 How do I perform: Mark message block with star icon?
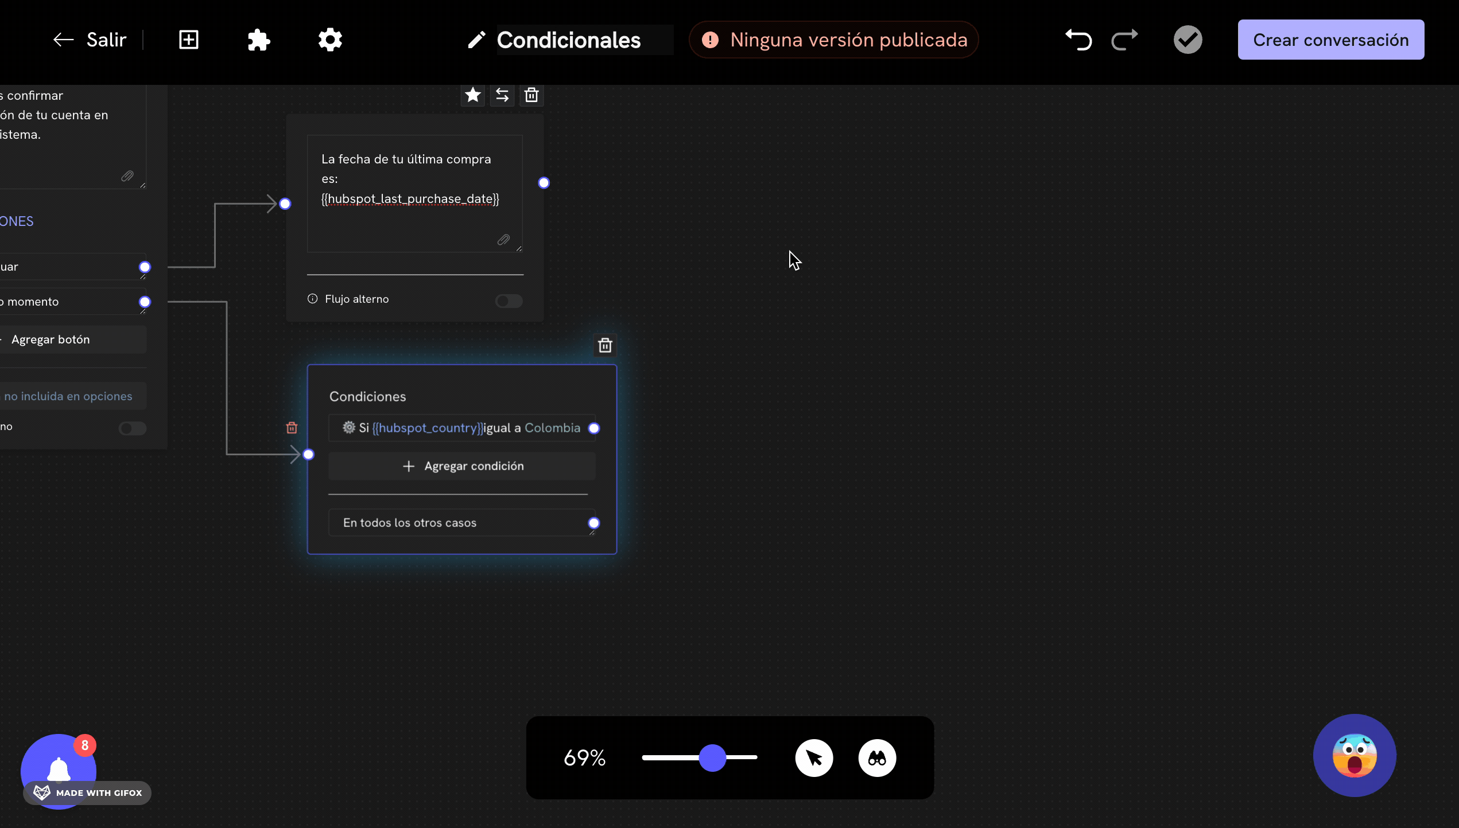pyautogui.click(x=473, y=95)
